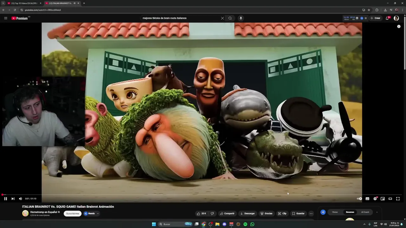The image size is (406, 228).
Task: Switch to the AI Coach tab
Action: tap(365, 212)
